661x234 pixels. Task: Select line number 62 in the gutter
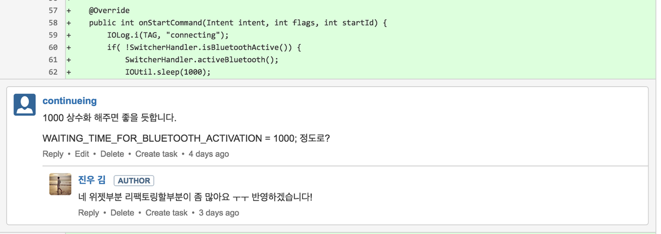pyautogui.click(x=53, y=72)
